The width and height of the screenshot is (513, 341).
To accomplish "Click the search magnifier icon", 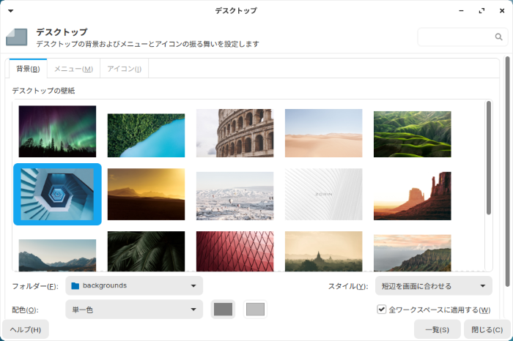I will click(498, 37).
